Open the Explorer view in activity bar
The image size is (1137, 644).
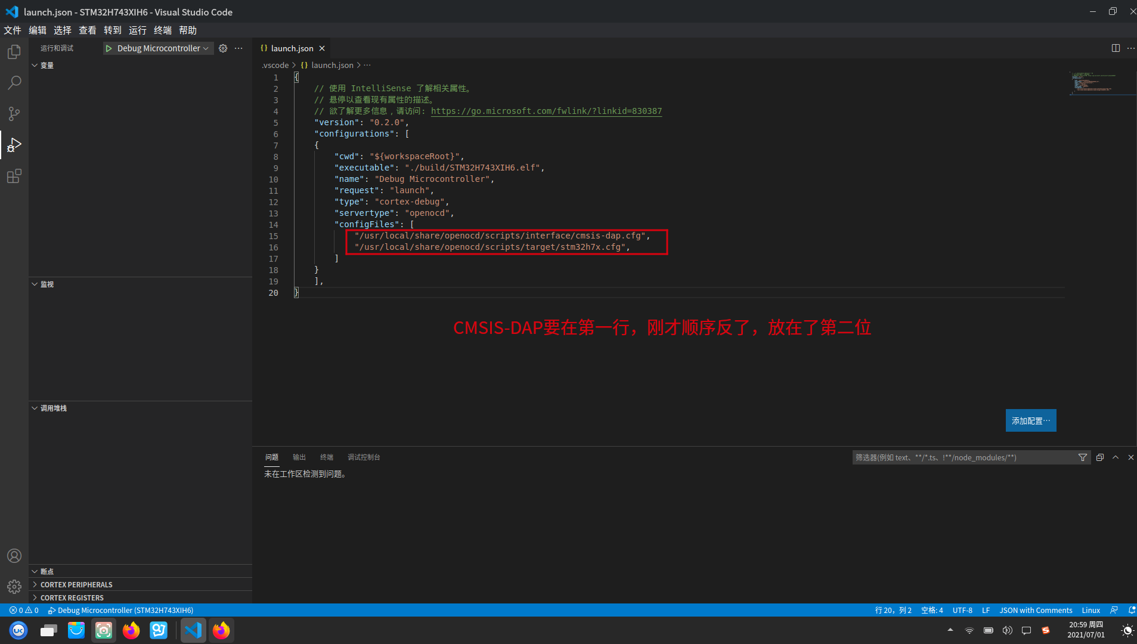[14, 52]
